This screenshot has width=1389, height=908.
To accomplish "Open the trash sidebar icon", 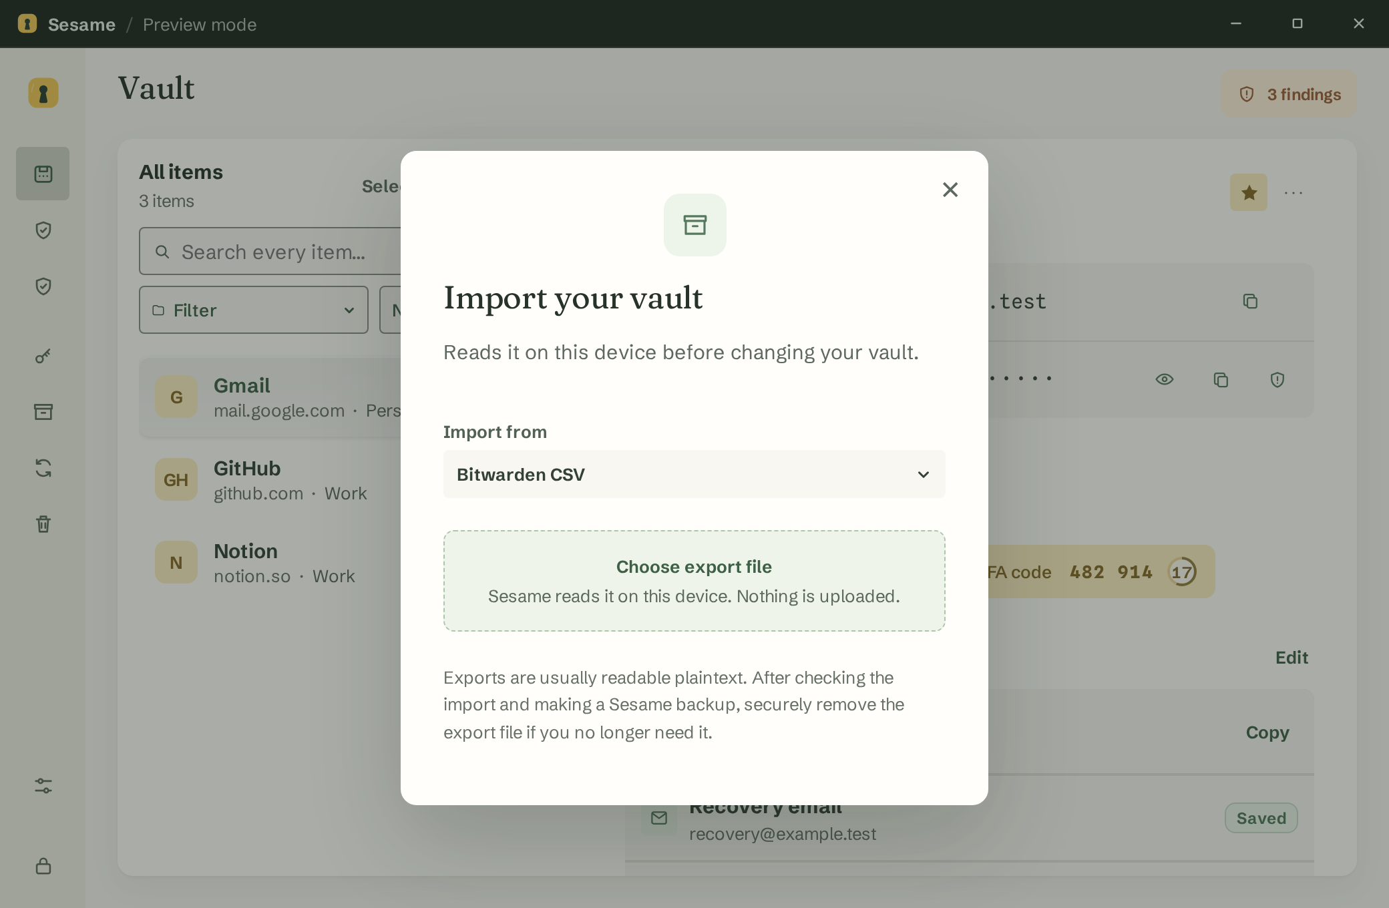I will (43, 524).
